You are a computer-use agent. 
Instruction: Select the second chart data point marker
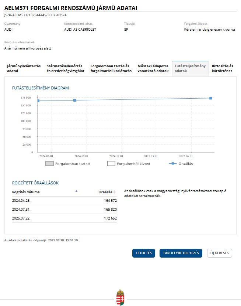pos(74,100)
